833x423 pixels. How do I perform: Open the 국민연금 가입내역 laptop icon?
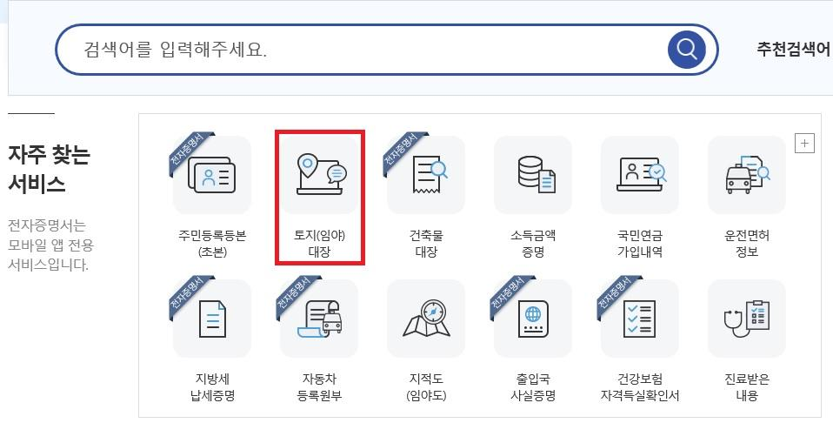click(x=640, y=175)
